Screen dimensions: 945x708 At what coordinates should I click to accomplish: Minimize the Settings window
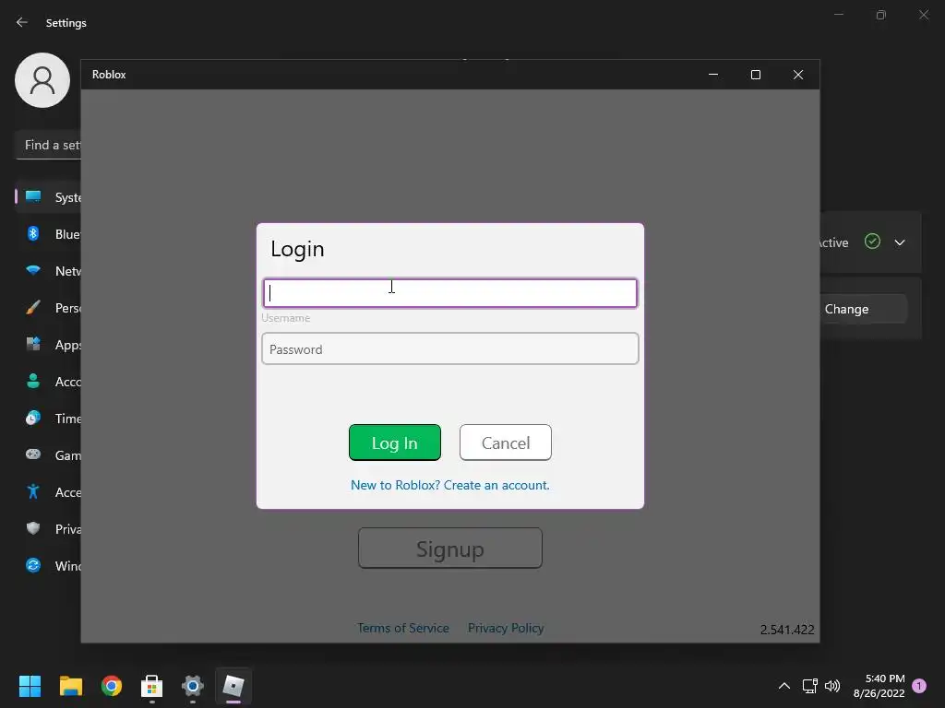839,15
